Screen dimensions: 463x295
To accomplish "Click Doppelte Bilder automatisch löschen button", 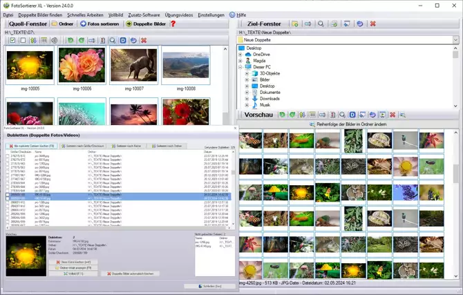I will [x=131, y=274].
